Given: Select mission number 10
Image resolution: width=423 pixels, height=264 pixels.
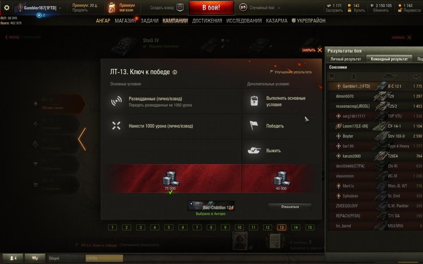Looking at the screenshot, I should coord(239,227).
